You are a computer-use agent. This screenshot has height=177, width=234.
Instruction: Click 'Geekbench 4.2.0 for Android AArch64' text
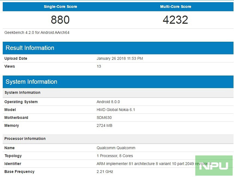coord(37,33)
